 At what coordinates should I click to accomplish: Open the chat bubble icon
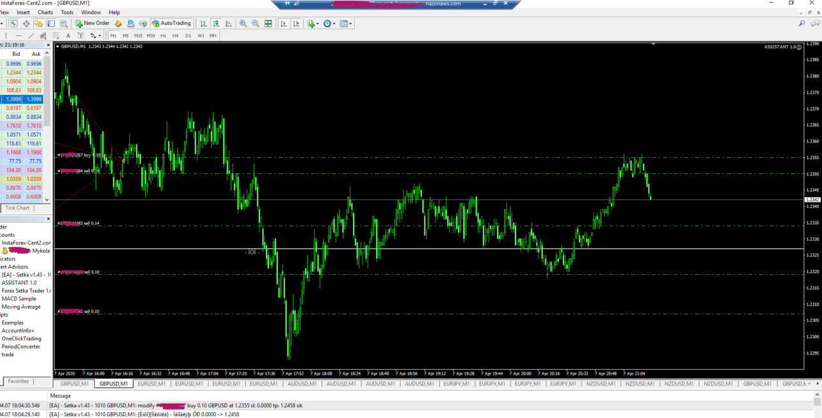(815, 24)
